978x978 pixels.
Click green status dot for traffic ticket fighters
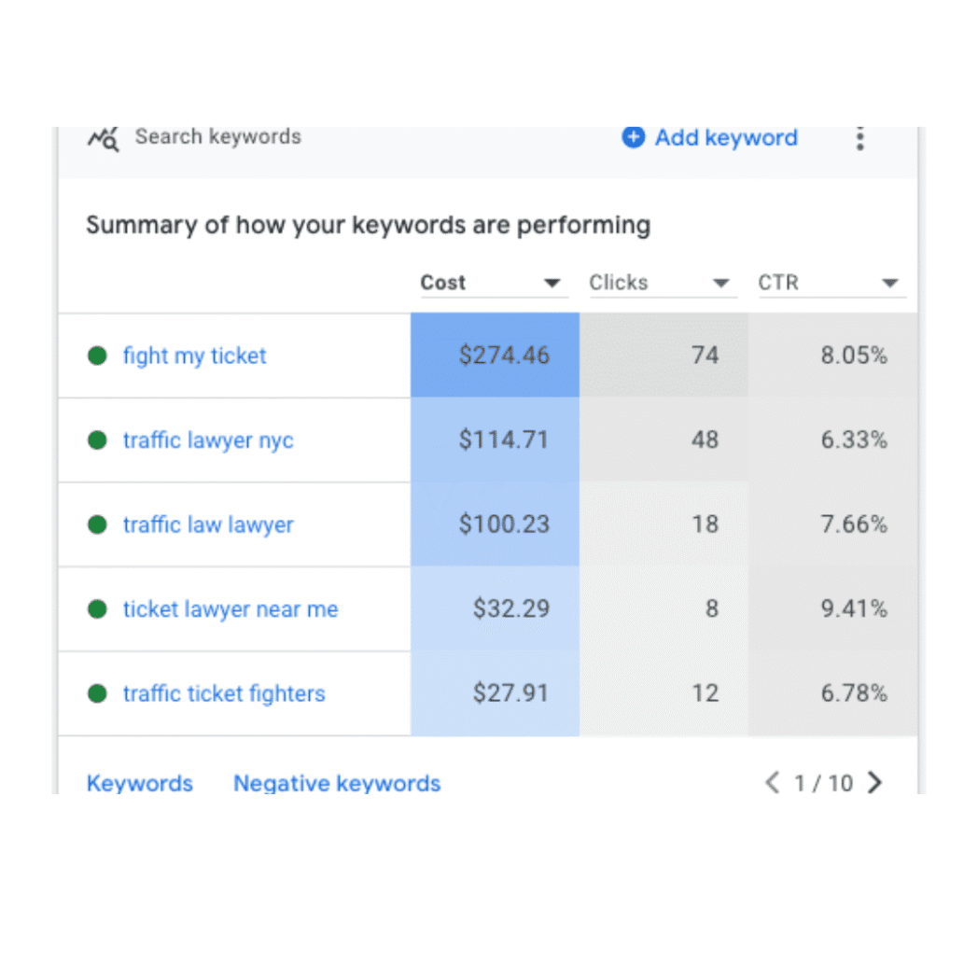click(x=97, y=693)
